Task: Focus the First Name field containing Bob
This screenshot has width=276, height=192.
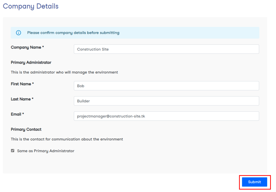Action: 166,86
